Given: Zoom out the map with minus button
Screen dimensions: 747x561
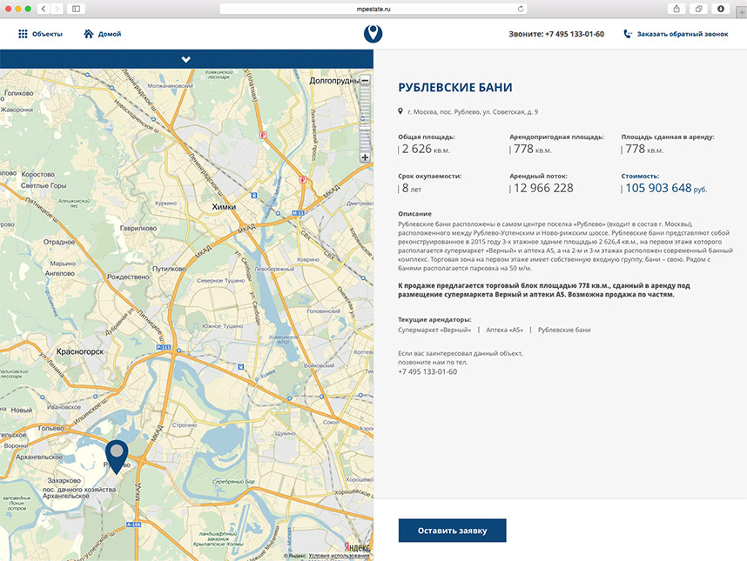Looking at the screenshot, I should coord(365,80).
